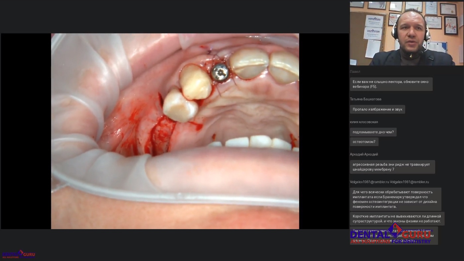Select the username Аркадий Аркадий
This screenshot has height=261, width=464.
click(x=364, y=154)
